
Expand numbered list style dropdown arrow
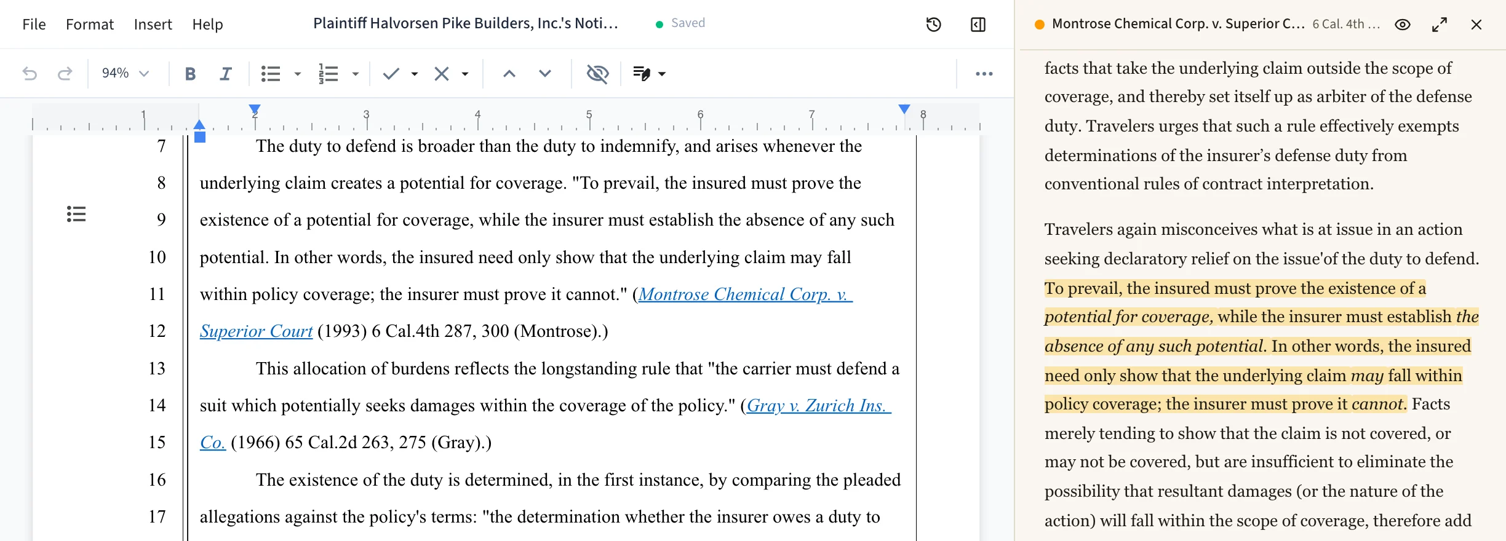(x=356, y=74)
